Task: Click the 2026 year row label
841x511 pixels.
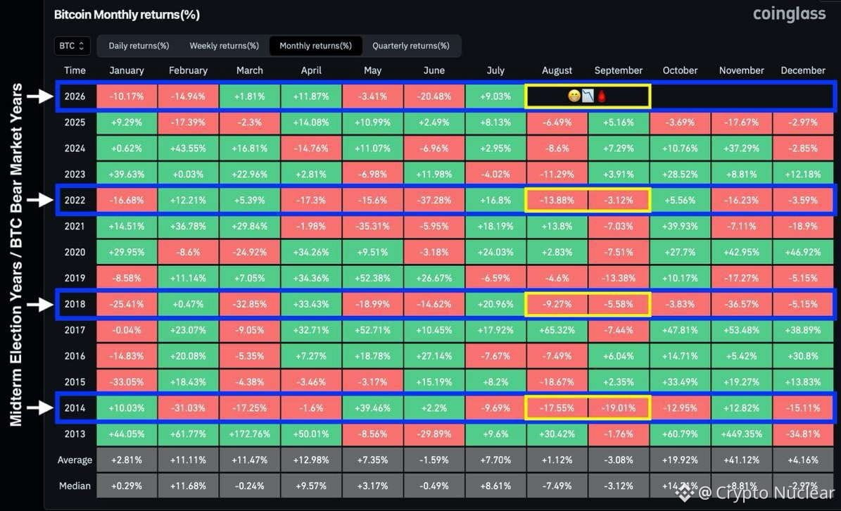Action: (75, 96)
